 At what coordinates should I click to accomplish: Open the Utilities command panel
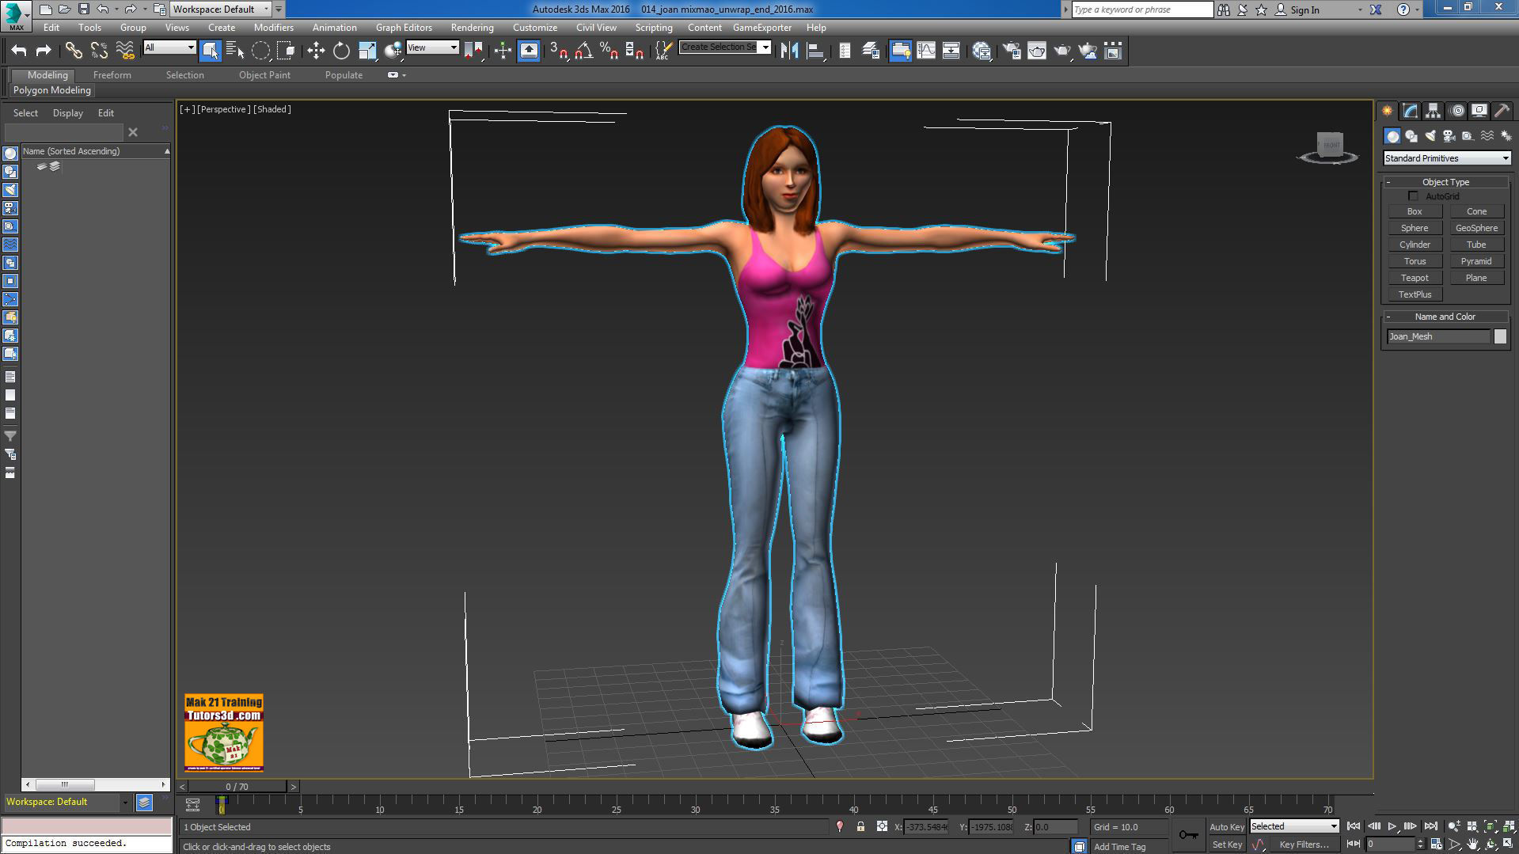[x=1502, y=111]
